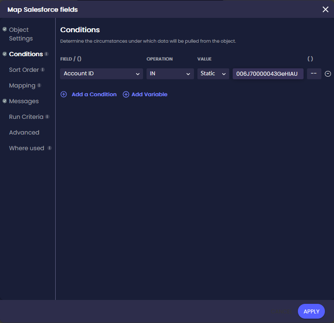Go to the Sort Order section
This screenshot has height=323, width=334.
[x=24, y=70]
